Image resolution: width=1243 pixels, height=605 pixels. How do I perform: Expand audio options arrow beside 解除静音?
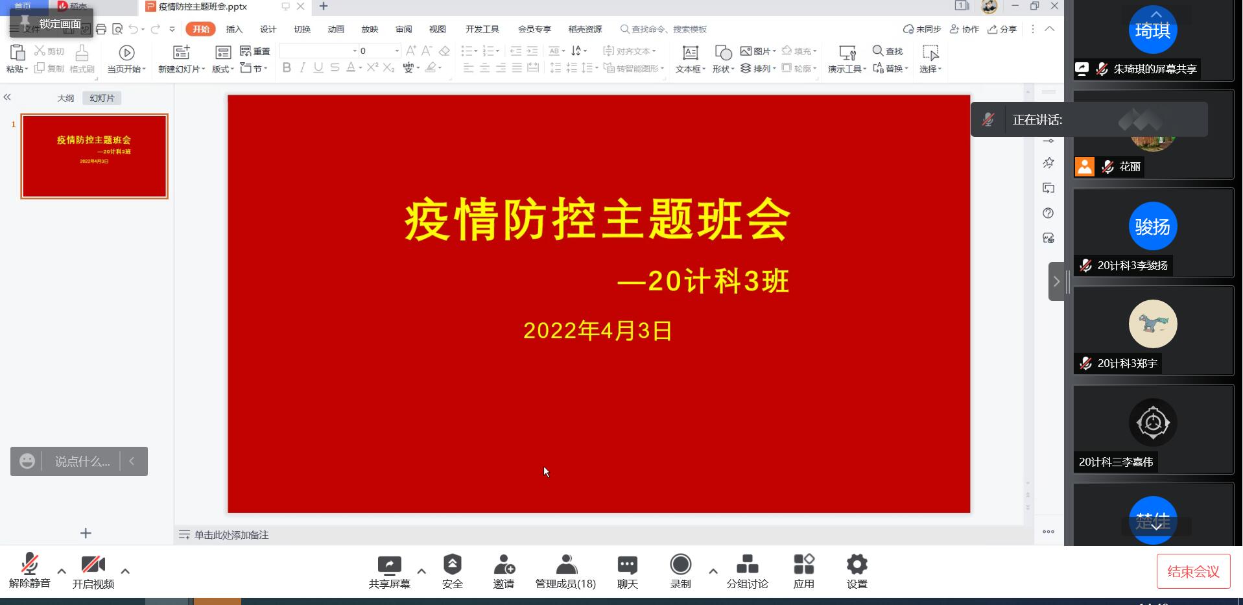click(62, 571)
